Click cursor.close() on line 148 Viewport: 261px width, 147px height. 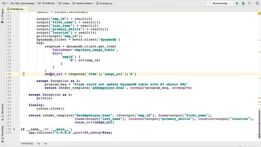[51, 109]
